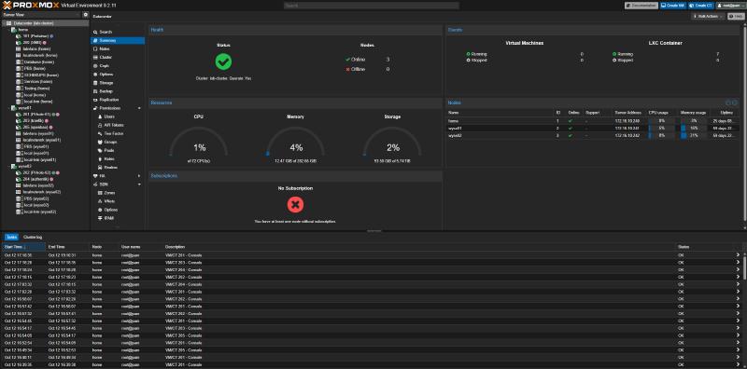
Task: Sort Nodes grid by Memory usage column
Action: pyautogui.click(x=693, y=113)
